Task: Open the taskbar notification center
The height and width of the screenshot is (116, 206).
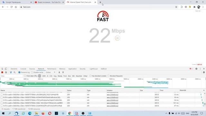Action: (x=202, y=113)
